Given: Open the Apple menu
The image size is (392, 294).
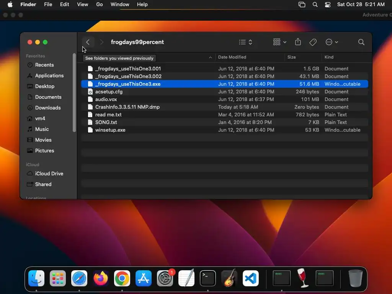Looking at the screenshot, I should point(10,5).
